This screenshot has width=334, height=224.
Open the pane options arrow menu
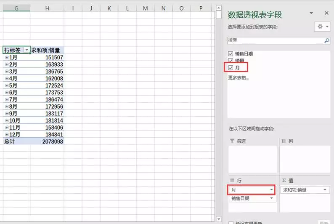click(311, 13)
